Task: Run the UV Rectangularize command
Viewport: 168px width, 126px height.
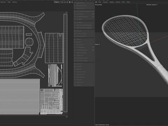Action: click(x=84, y=50)
